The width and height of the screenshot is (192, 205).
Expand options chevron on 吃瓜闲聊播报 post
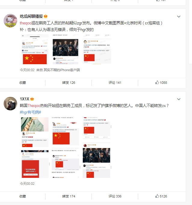(x=179, y=17)
